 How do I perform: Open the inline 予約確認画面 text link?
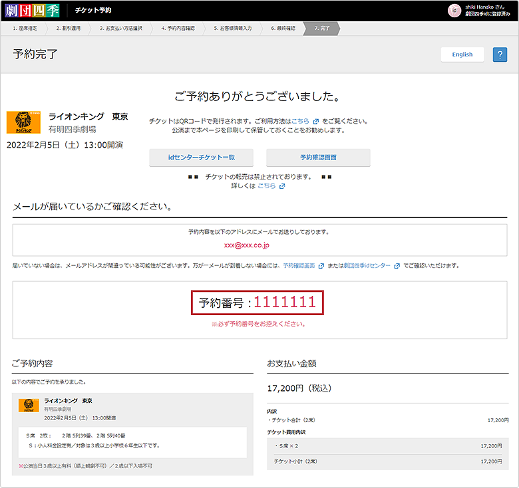tap(299, 266)
